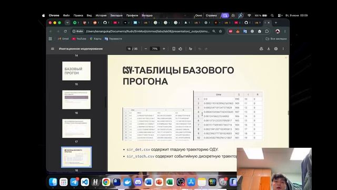Viewport: 337px width, 190px height.
Task: Open Finder from the Dock
Action: click(53, 182)
